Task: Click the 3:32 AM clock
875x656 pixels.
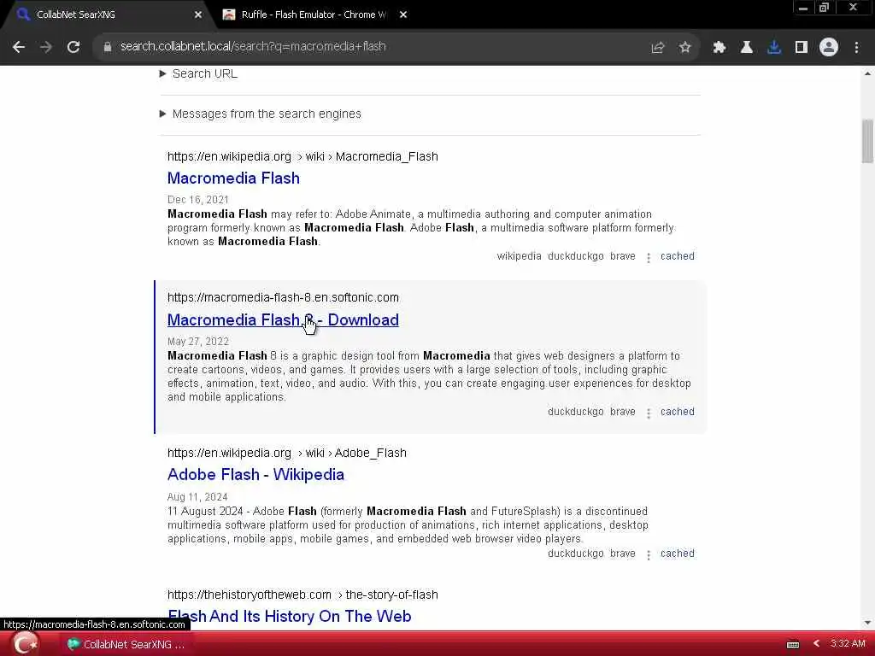Action: pos(848,644)
